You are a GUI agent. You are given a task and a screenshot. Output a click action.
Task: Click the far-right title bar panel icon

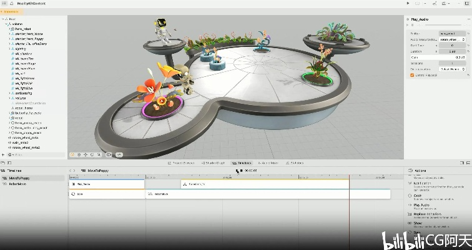click(x=466, y=3)
